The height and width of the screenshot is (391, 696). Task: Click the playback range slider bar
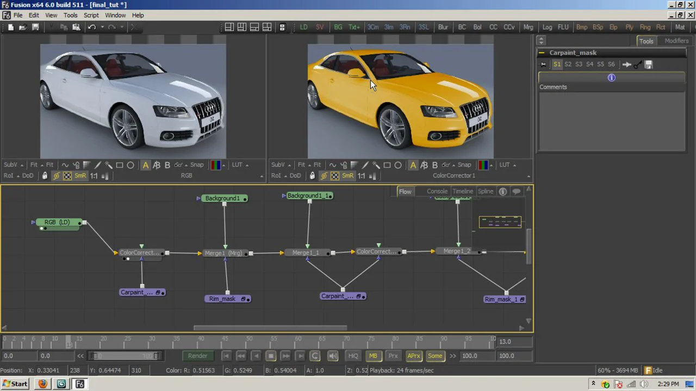(x=125, y=356)
